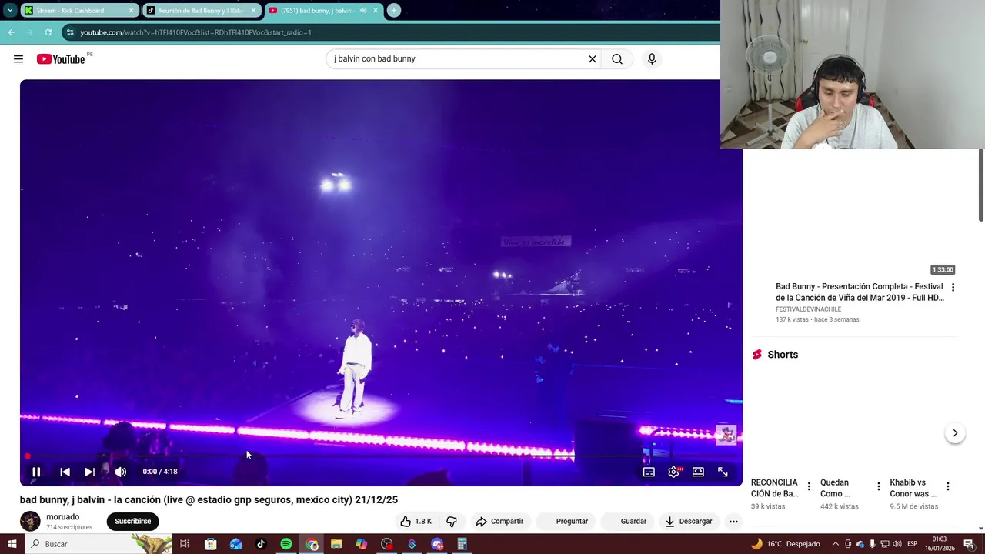Mute the video with the speaker icon
Image resolution: width=985 pixels, height=554 pixels.
click(120, 472)
